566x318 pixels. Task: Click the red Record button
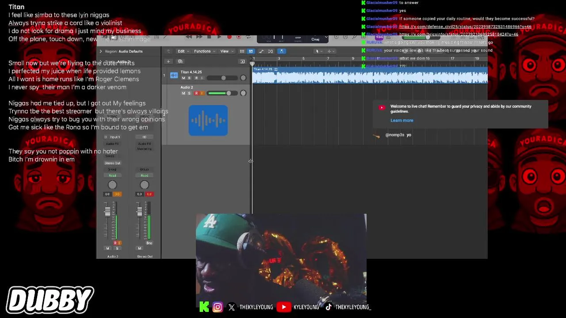pos(229,37)
